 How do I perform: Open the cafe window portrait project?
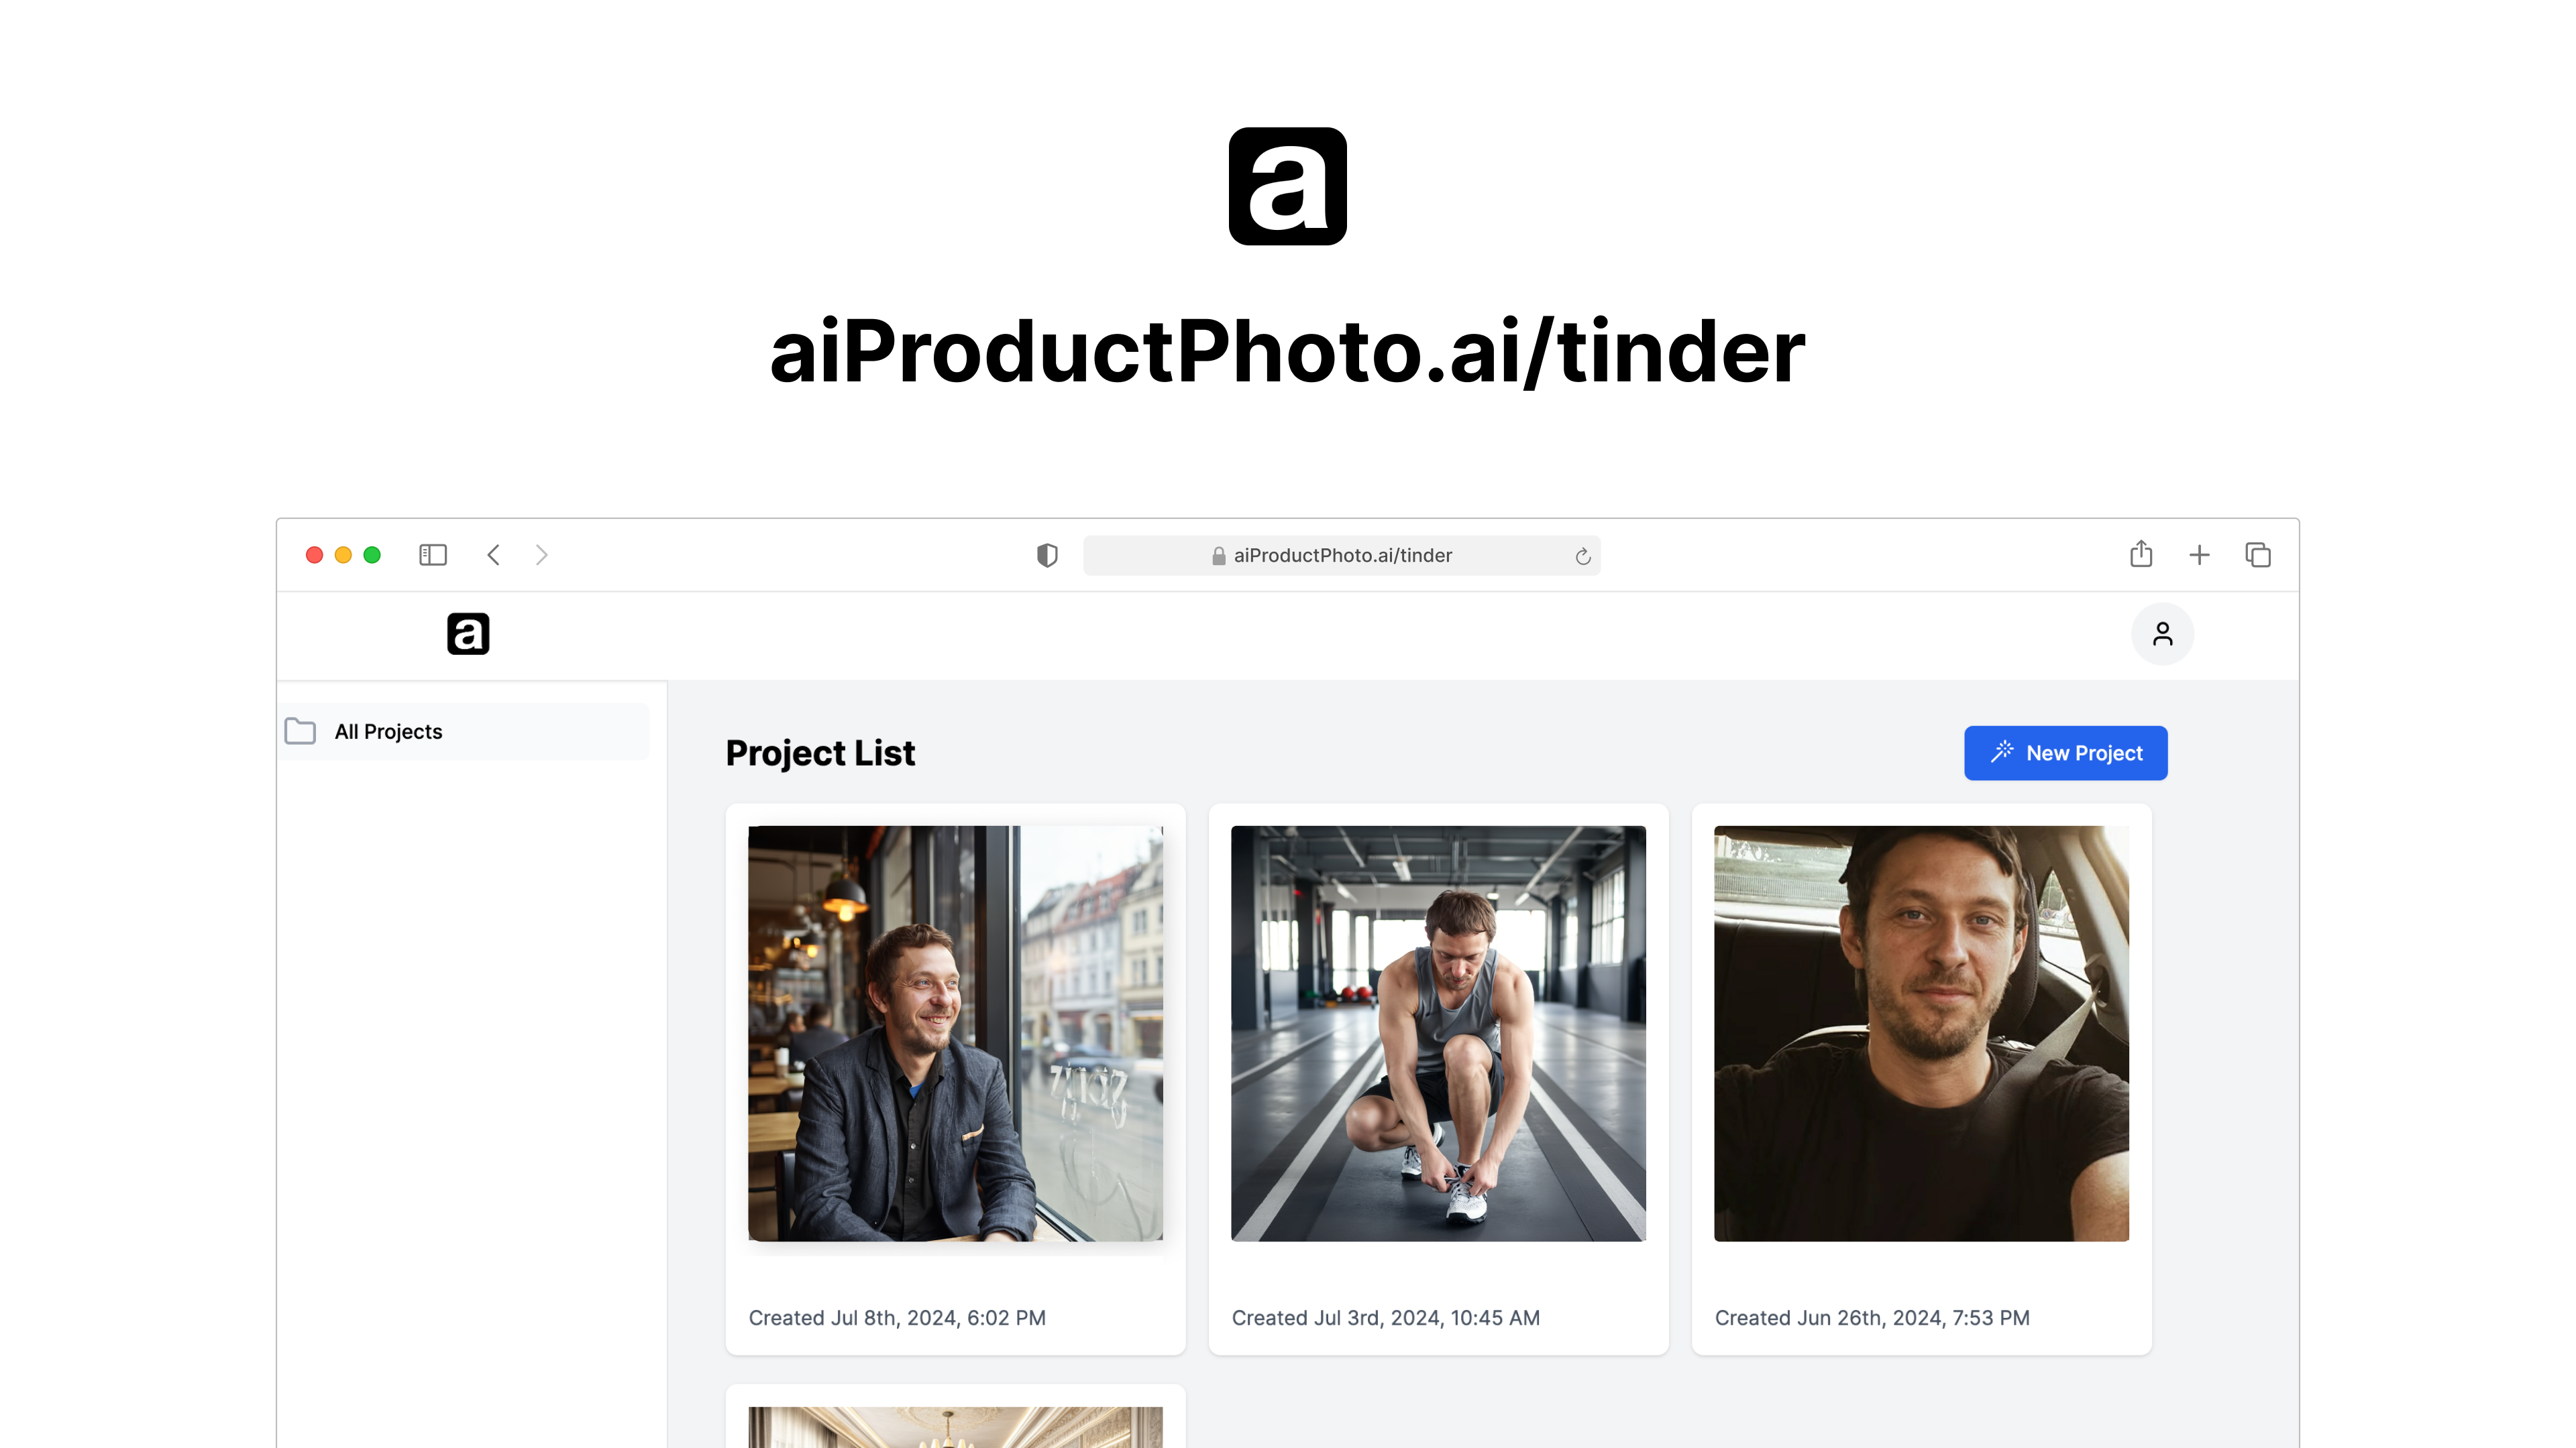tap(955, 1033)
